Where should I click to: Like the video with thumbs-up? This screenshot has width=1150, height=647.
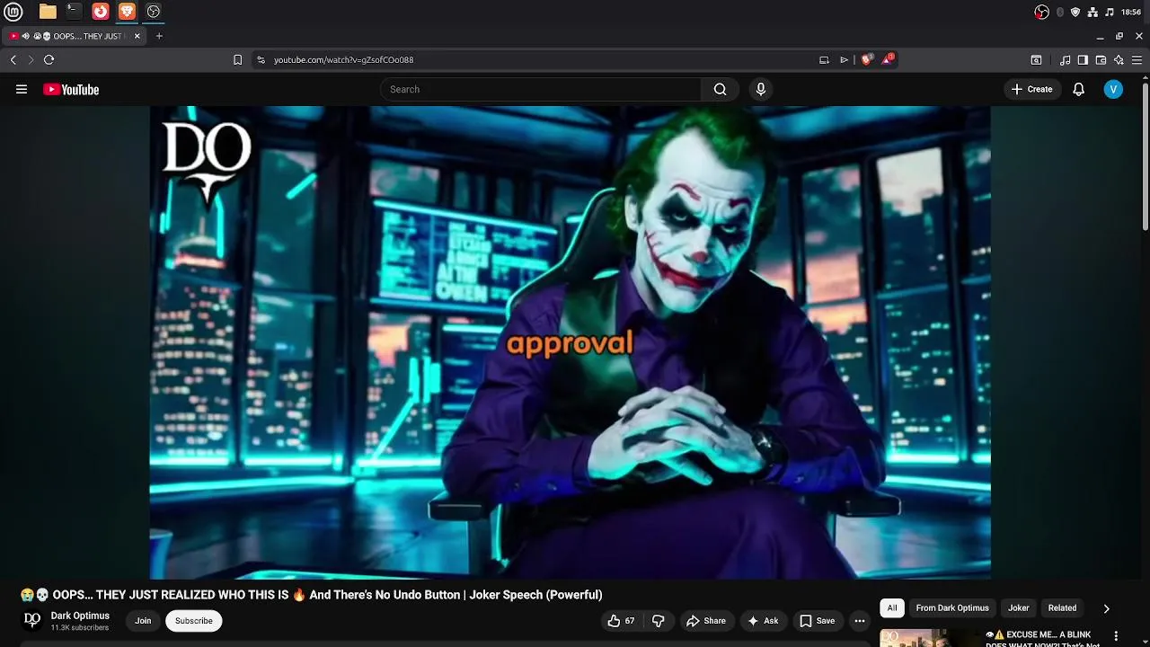621,621
